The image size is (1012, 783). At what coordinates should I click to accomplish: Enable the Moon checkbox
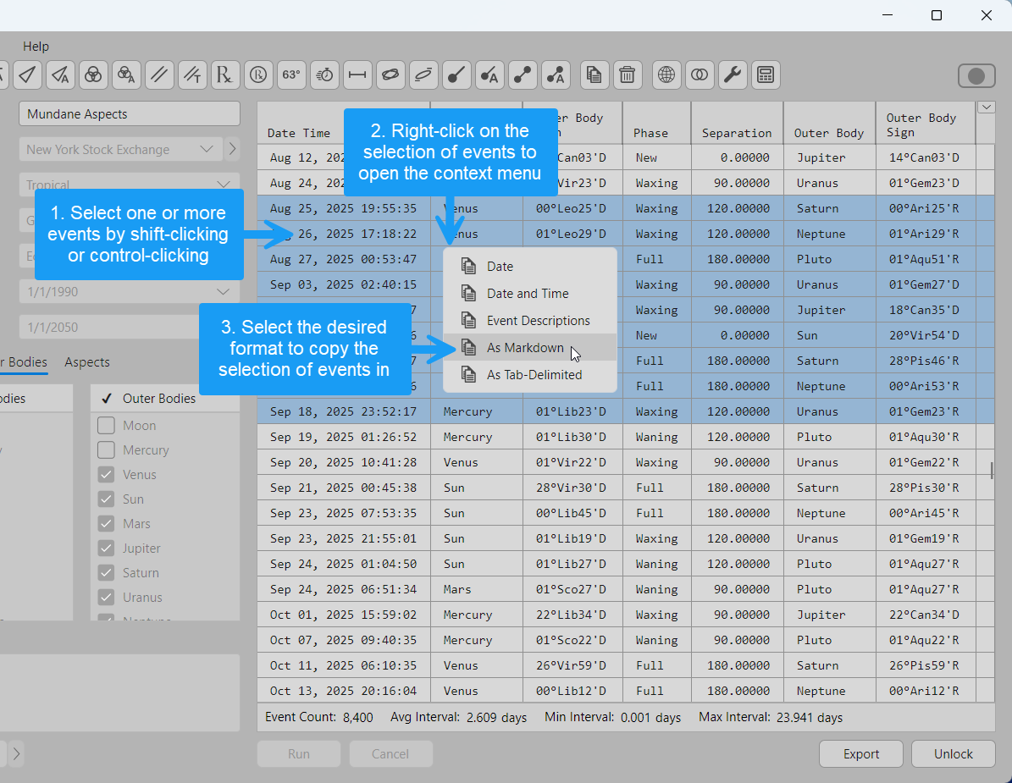[x=106, y=426]
